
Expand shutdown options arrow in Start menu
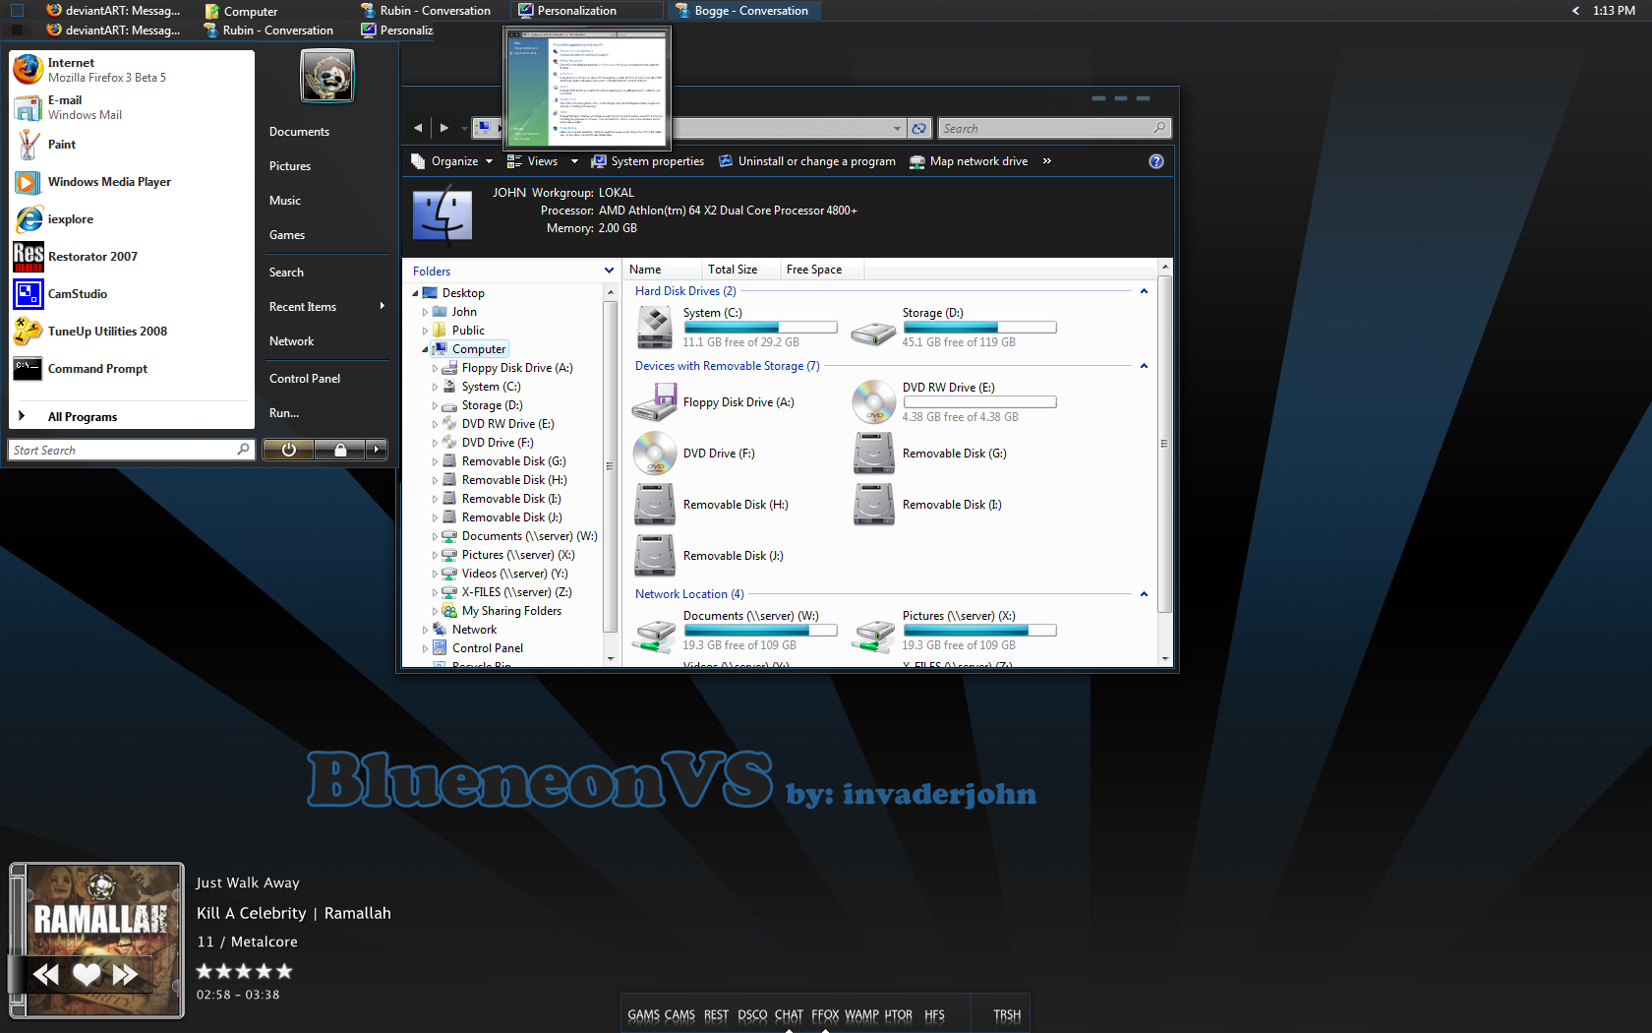coord(377,450)
